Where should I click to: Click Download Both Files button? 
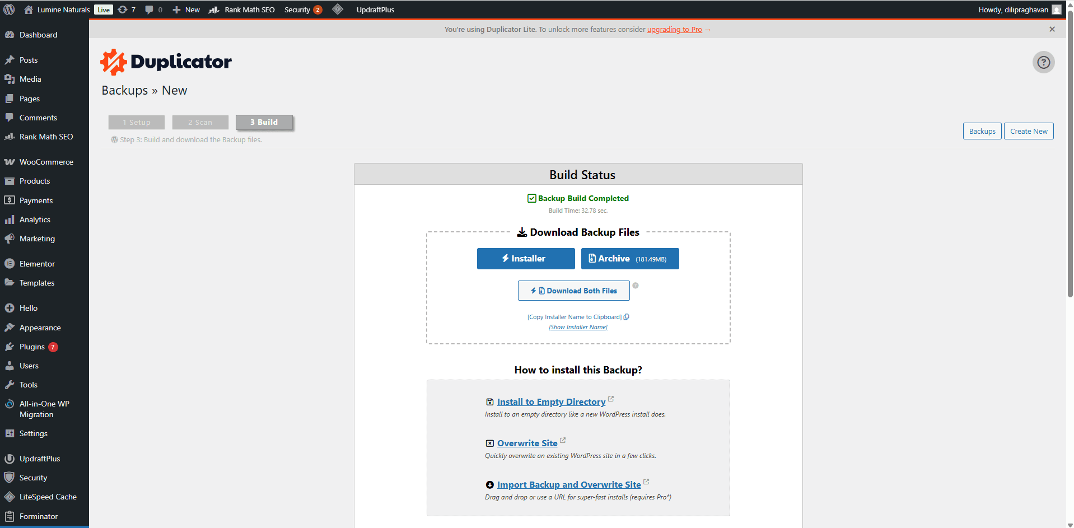coord(574,291)
